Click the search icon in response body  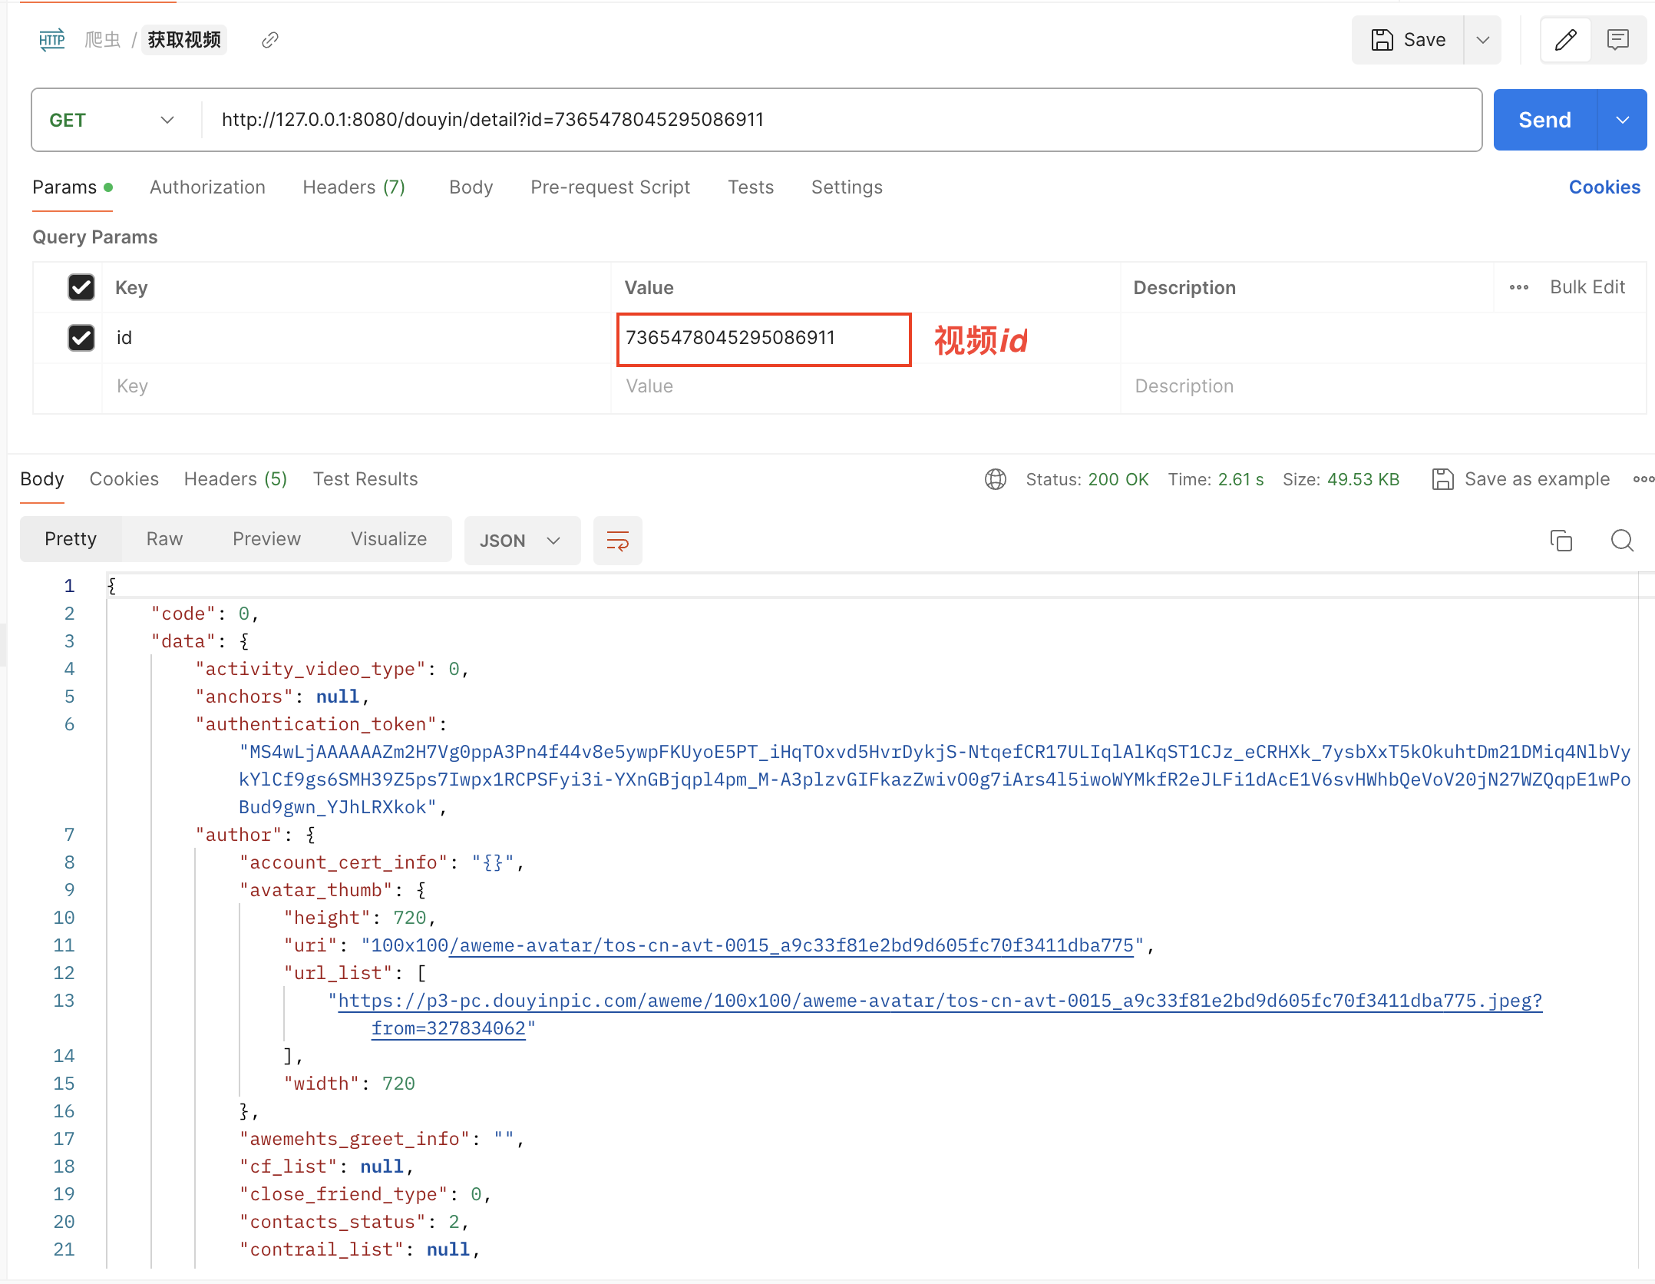pos(1621,541)
